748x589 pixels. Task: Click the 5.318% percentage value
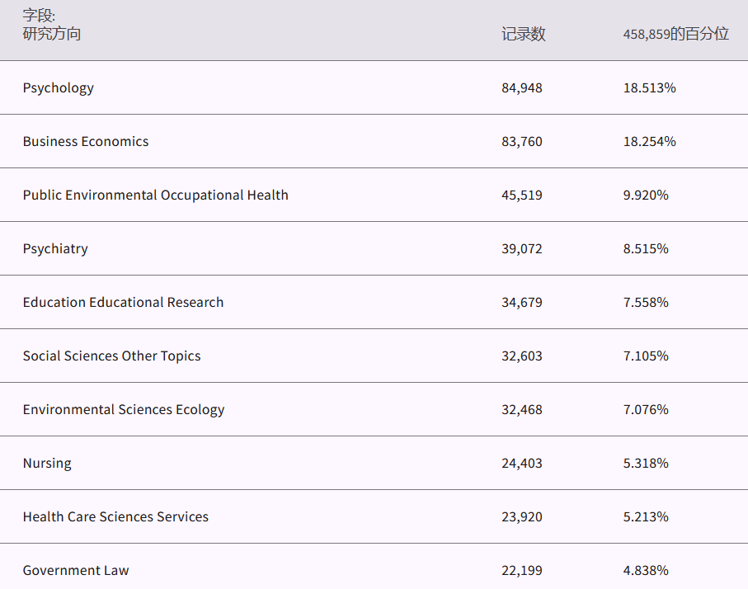[646, 464]
